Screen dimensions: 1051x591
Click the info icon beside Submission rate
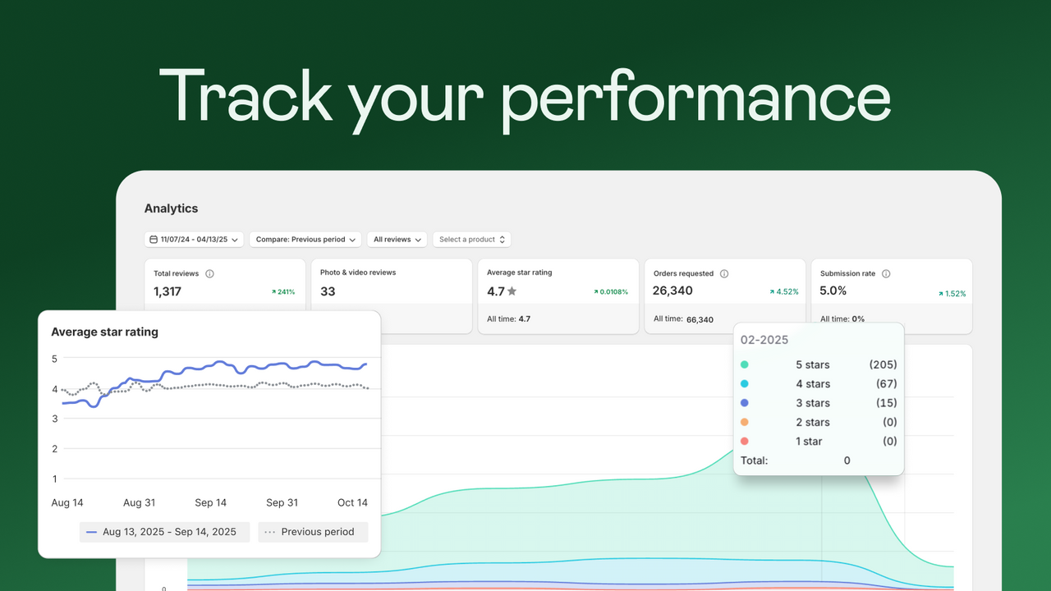[886, 273]
